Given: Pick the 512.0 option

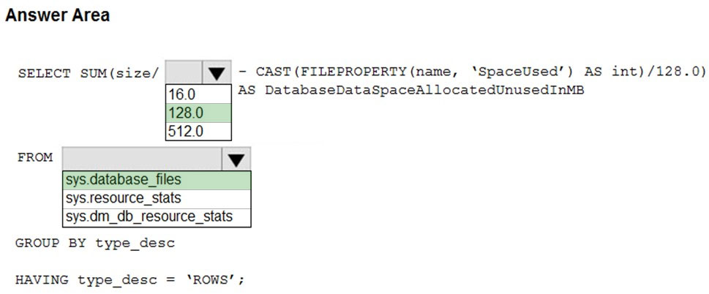Looking at the screenshot, I should [198, 132].
